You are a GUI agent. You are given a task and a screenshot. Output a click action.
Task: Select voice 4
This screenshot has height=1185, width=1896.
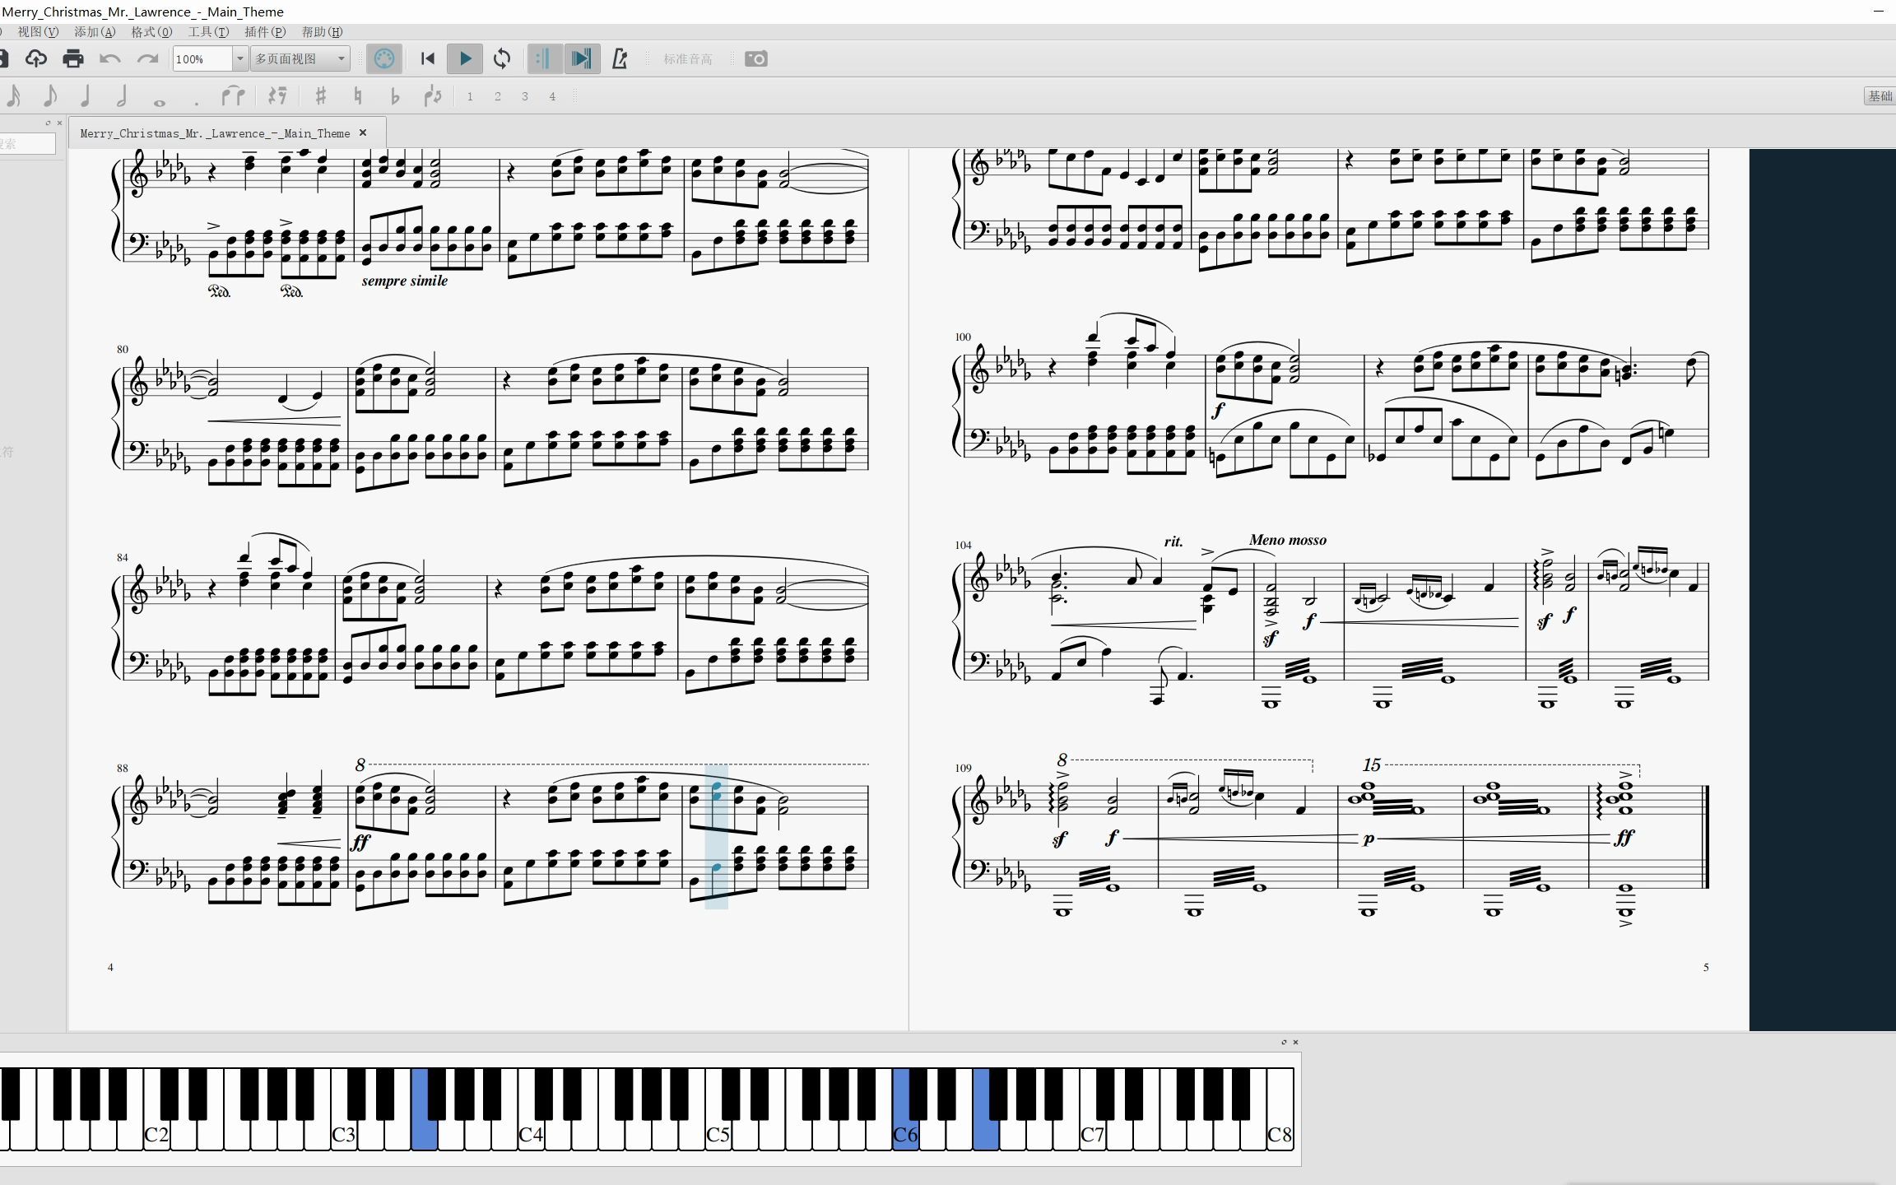552,96
